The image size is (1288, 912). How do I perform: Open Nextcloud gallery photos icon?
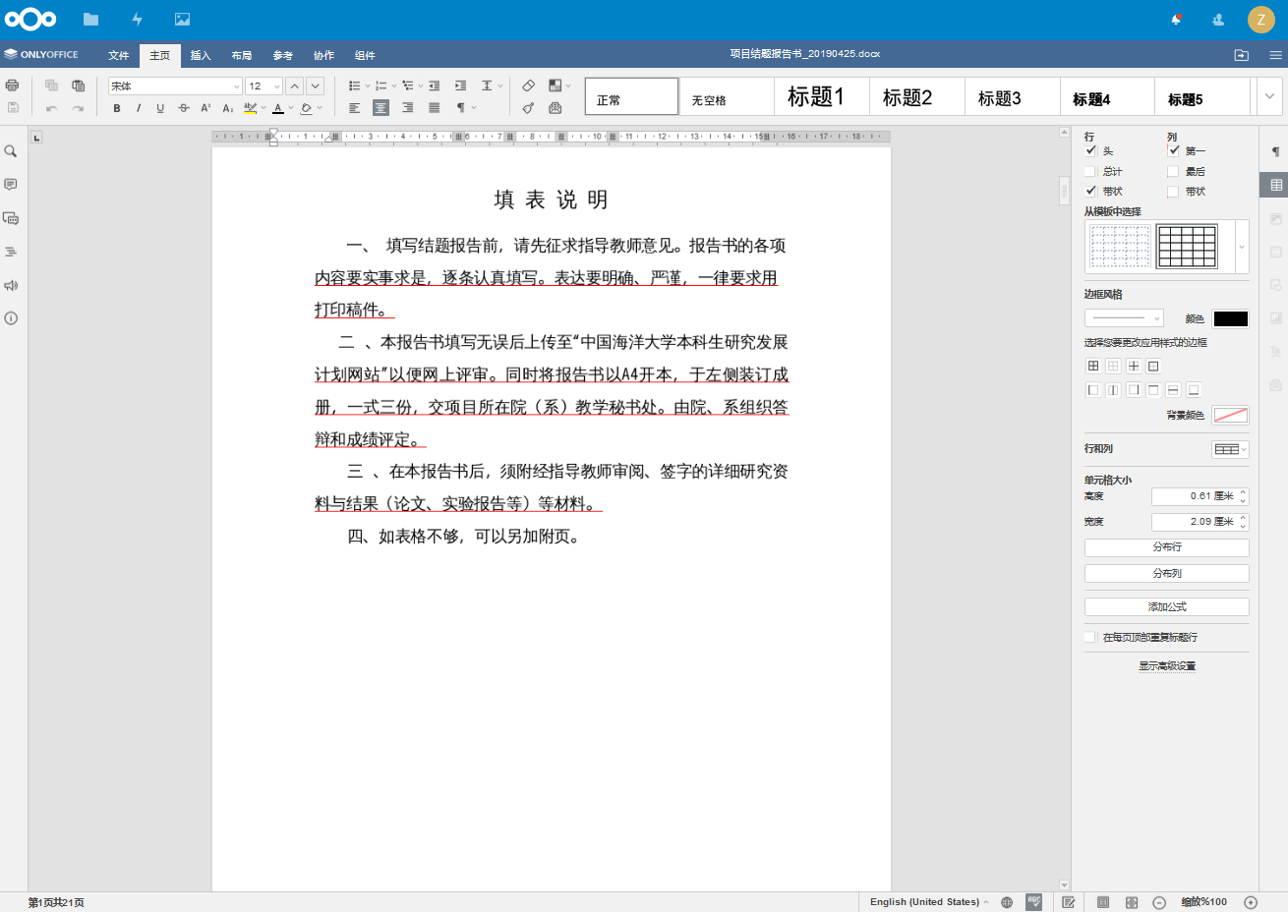click(182, 19)
